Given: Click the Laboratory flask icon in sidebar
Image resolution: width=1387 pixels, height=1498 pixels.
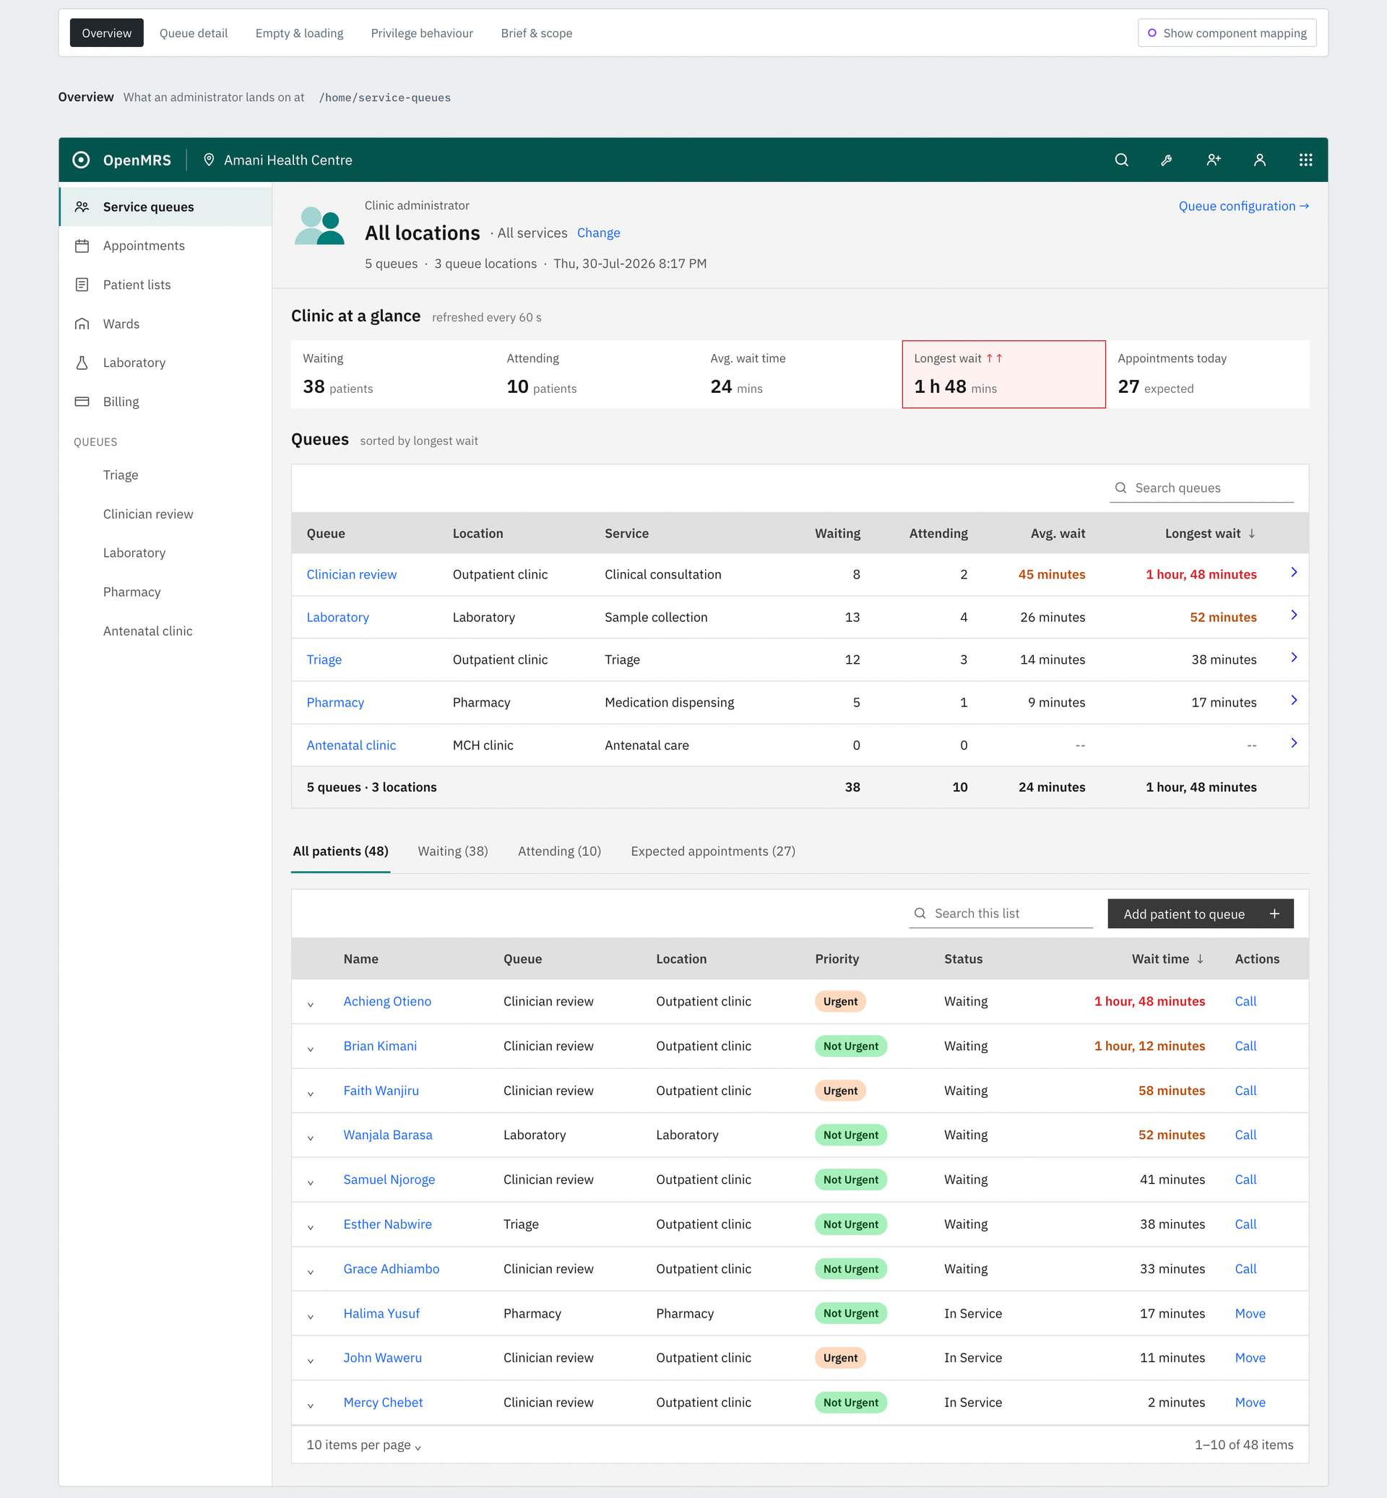Looking at the screenshot, I should click(x=82, y=363).
